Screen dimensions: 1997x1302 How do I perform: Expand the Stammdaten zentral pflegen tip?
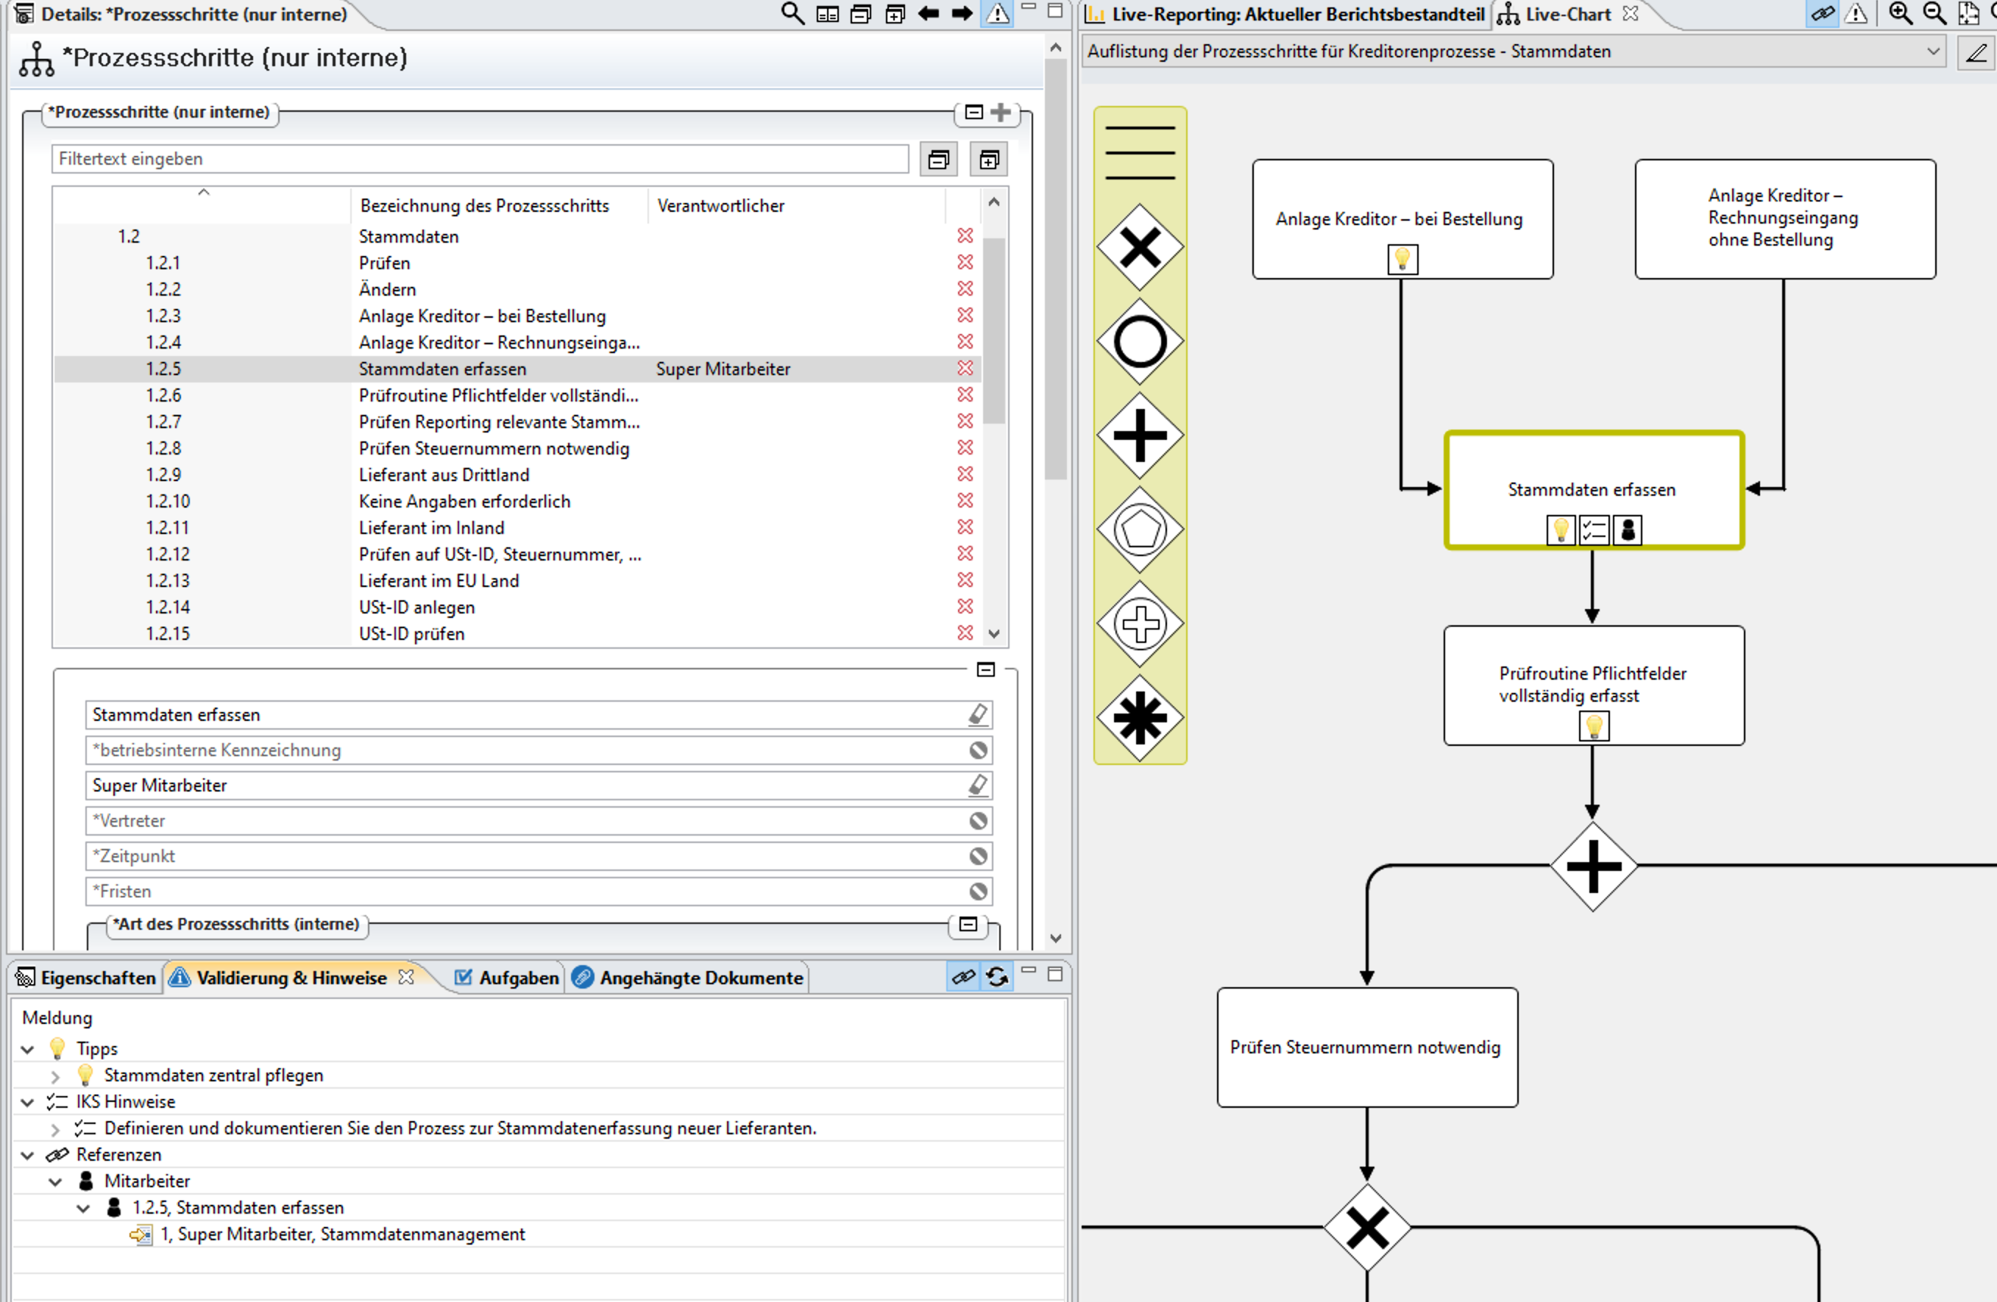55,1076
